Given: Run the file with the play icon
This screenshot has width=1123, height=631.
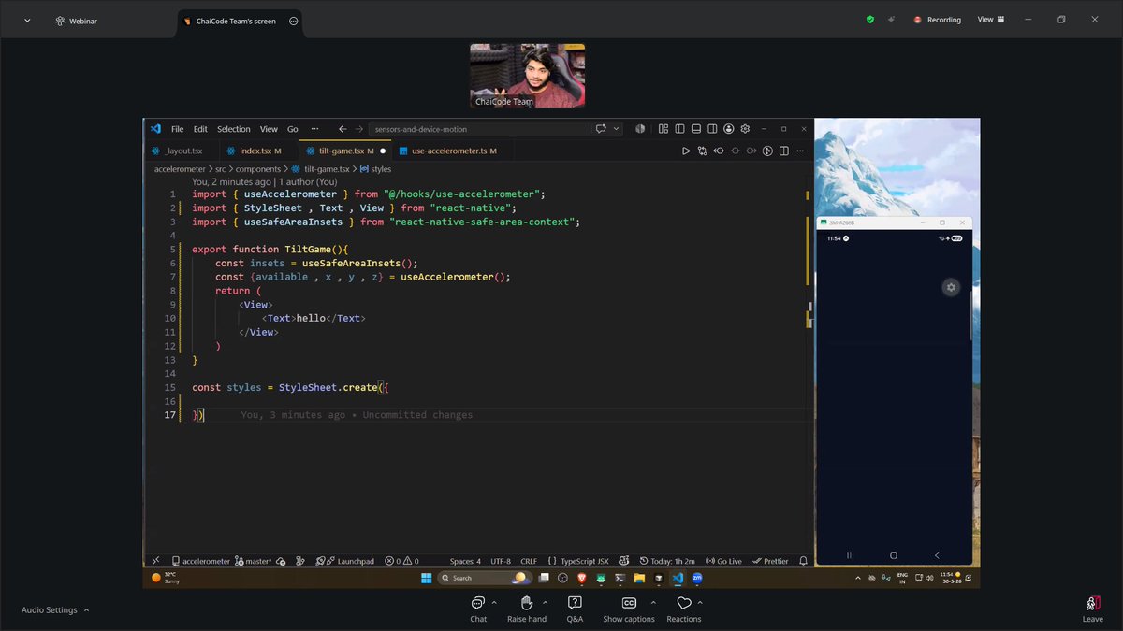Looking at the screenshot, I should pyautogui.click(x=686, y=151).
